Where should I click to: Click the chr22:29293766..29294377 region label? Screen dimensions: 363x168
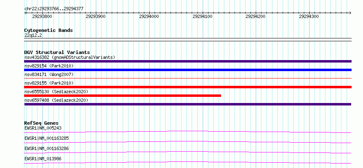point(54,9)
